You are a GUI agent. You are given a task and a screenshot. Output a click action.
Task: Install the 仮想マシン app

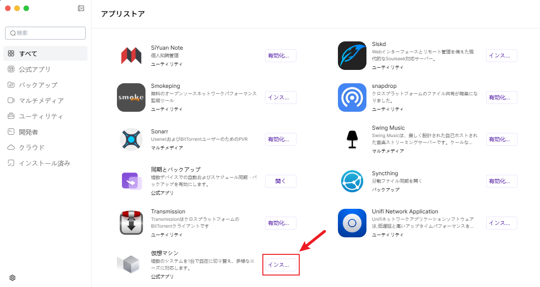[x=280, y=265]
